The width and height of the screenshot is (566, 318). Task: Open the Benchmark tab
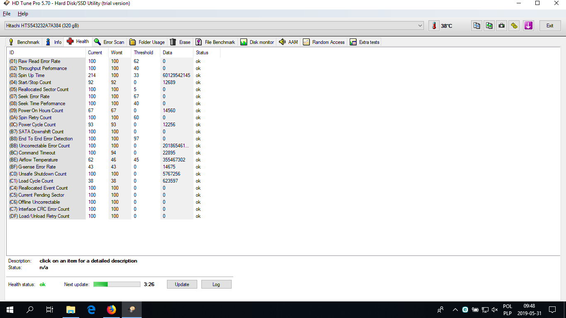(24, 42)
